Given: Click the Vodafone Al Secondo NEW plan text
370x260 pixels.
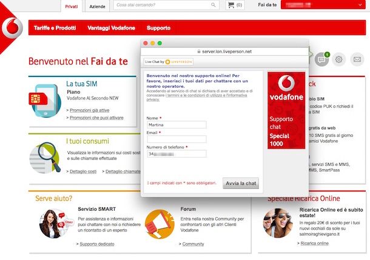Looking at the screenshot, I should (92, 98).
